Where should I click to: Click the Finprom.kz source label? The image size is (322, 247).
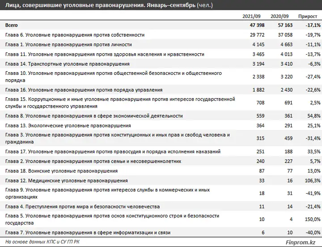301,243
